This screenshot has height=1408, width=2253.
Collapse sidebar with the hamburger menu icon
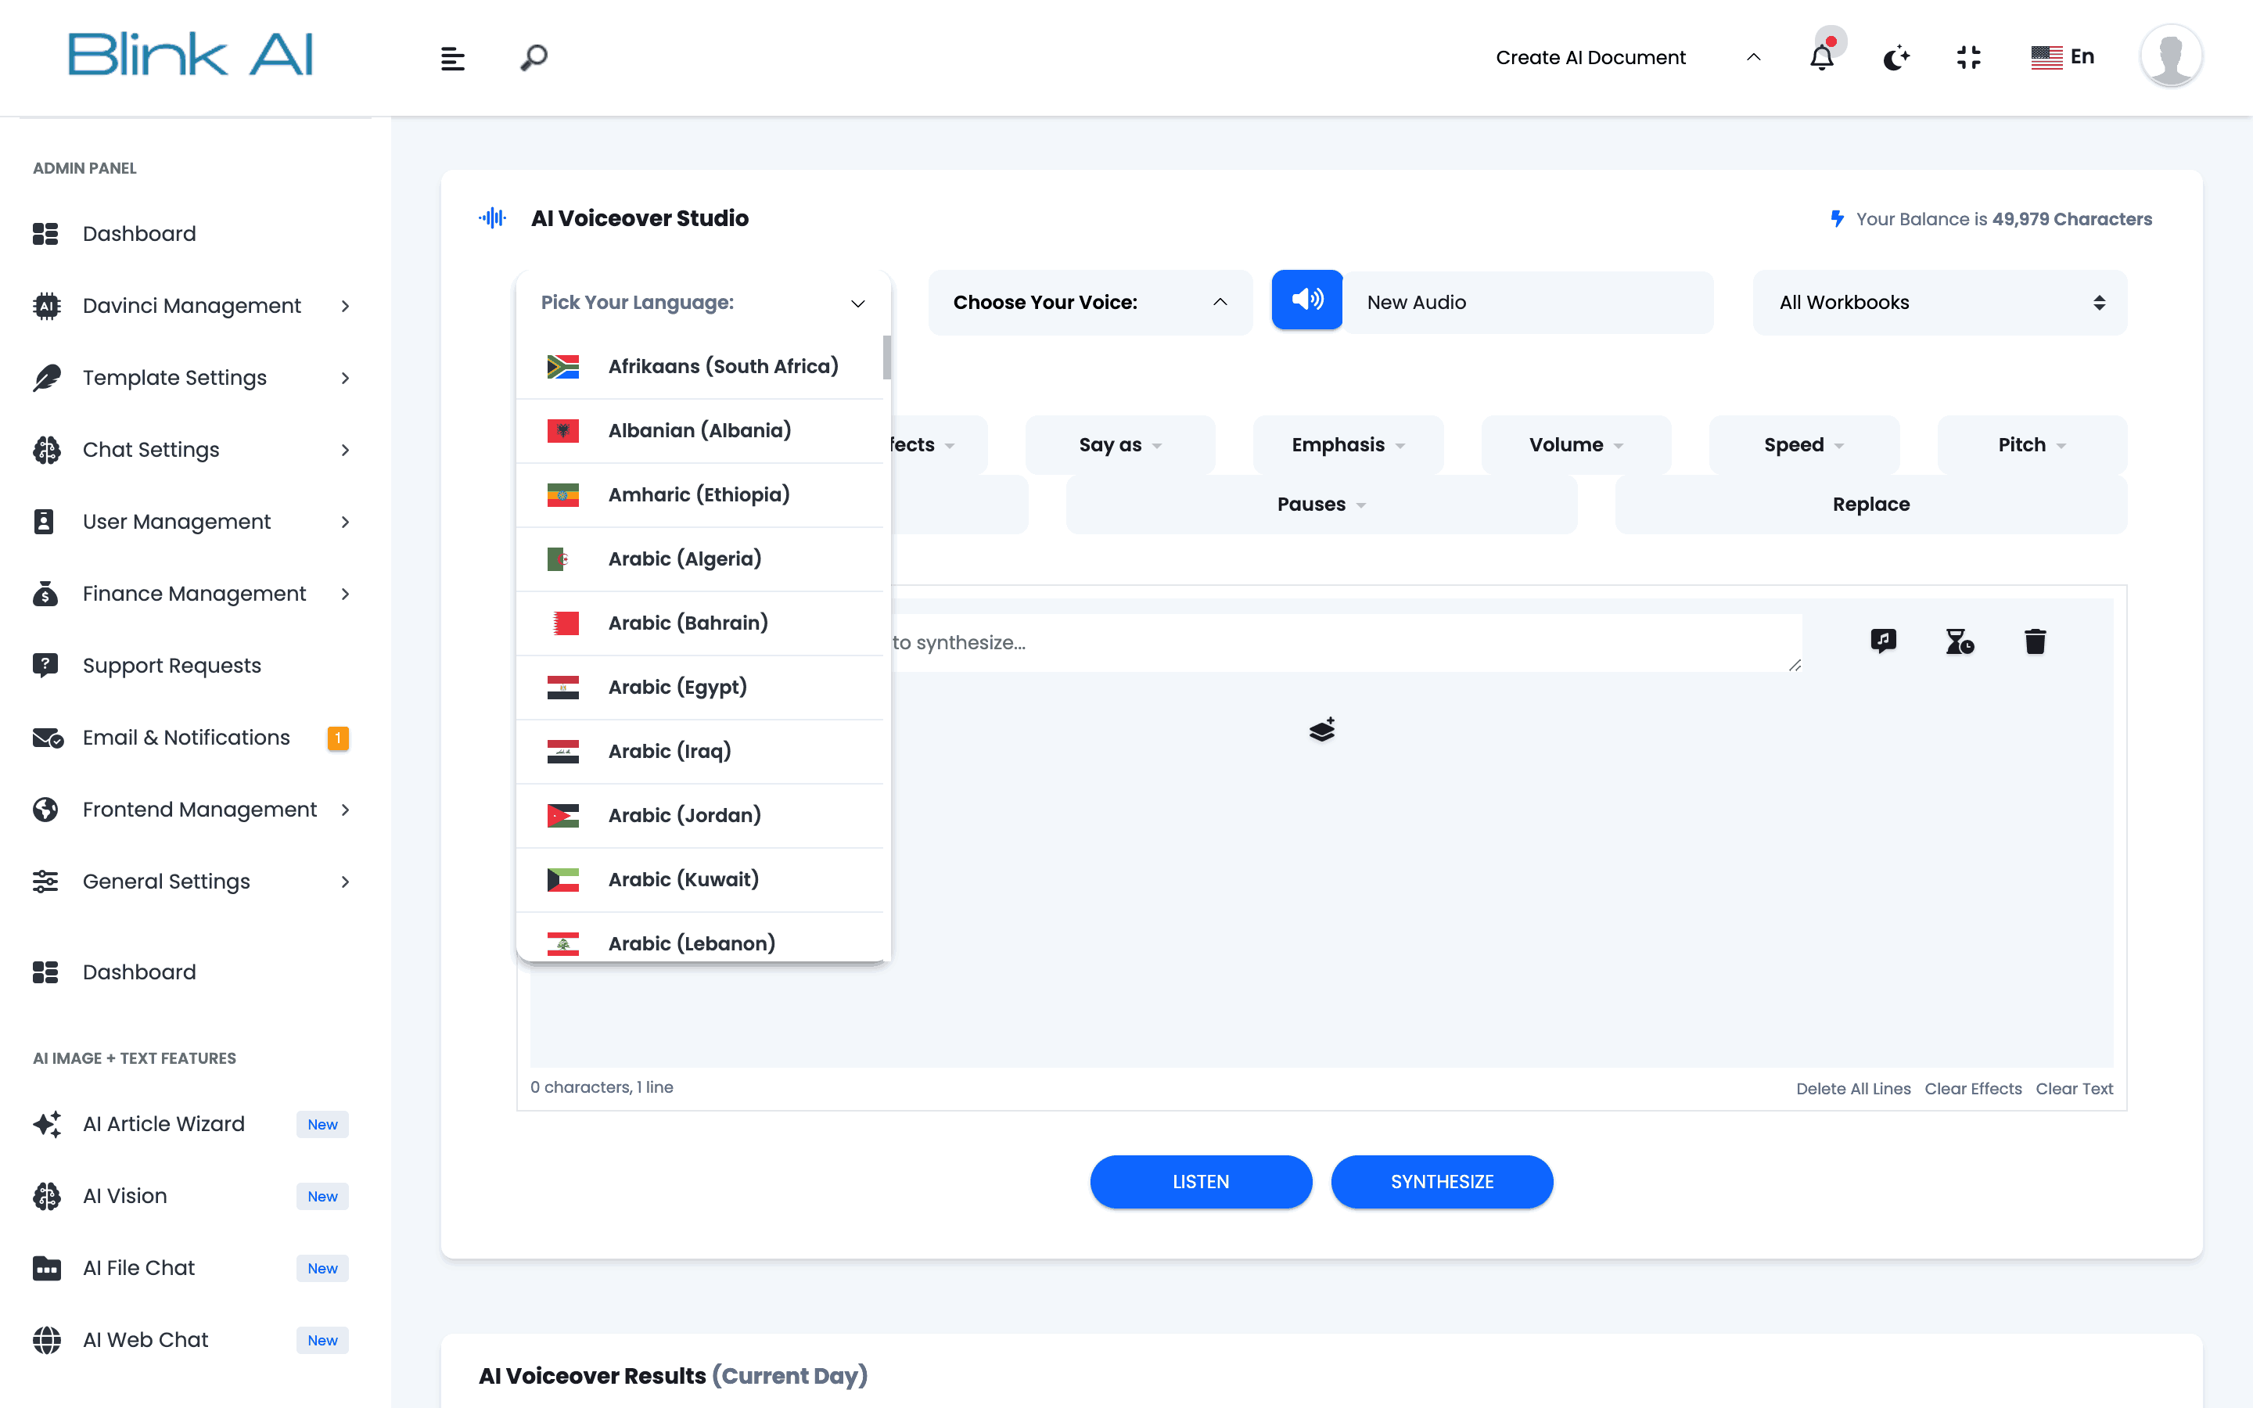pos(452,59)
